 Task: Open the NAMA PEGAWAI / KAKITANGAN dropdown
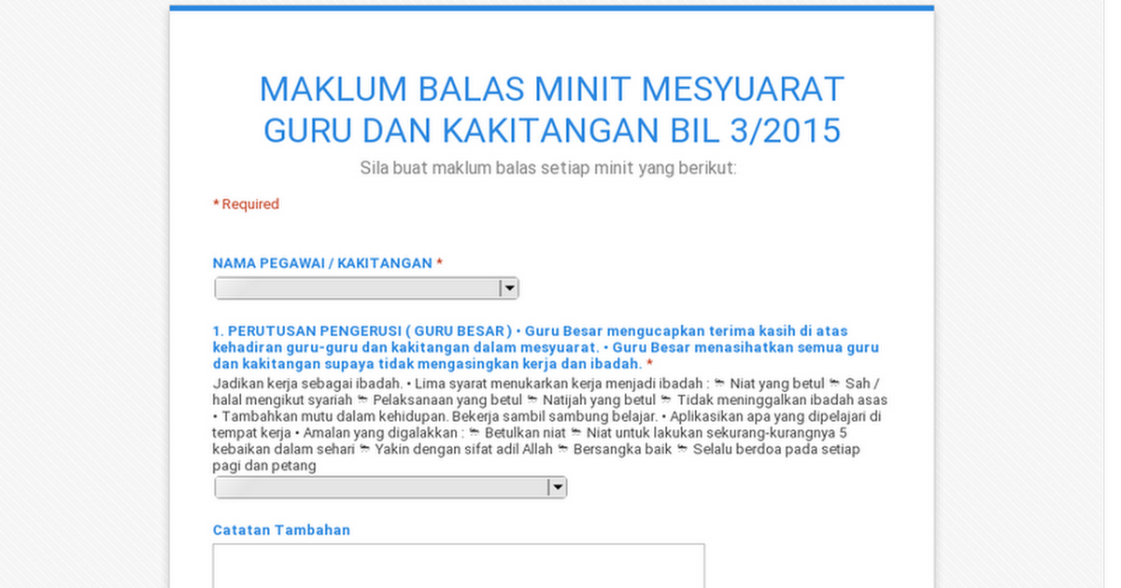point(366,288)
